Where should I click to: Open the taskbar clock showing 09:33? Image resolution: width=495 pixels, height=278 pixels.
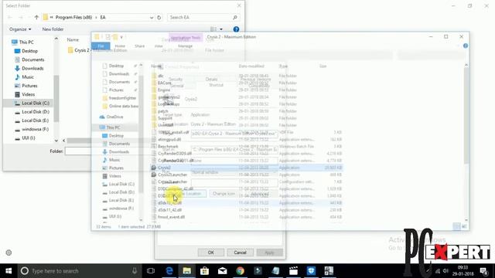coord(463,271)
